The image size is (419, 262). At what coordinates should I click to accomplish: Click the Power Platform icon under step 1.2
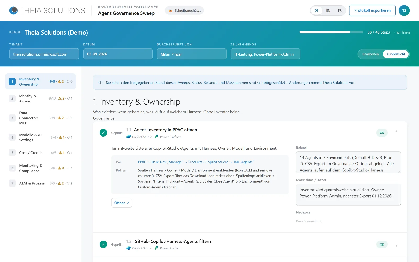(157, 248)
